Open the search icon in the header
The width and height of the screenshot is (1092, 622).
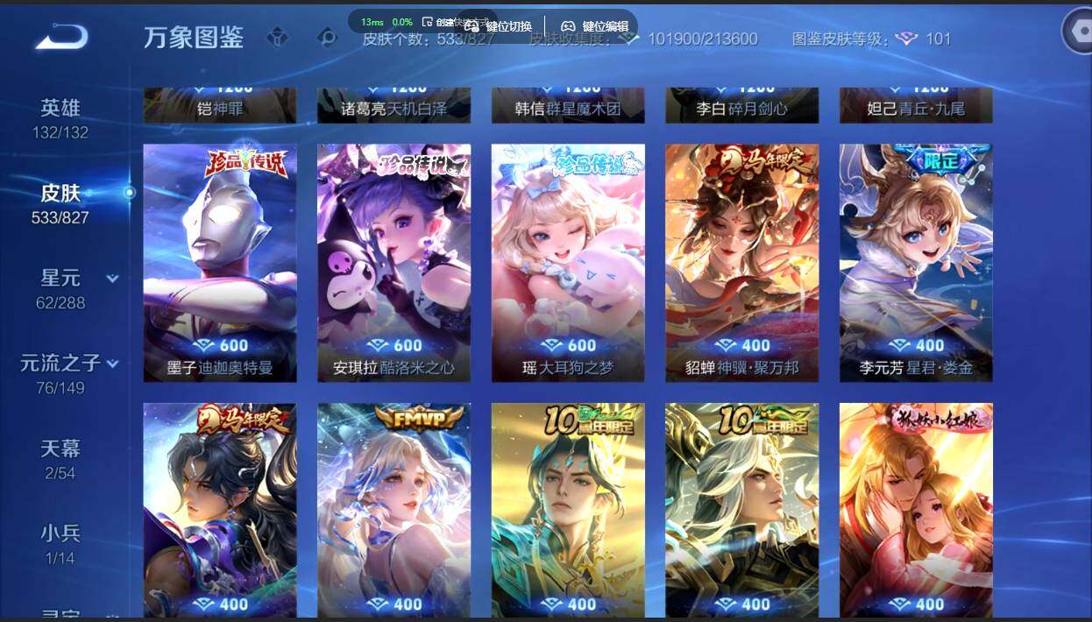point(327,38)
